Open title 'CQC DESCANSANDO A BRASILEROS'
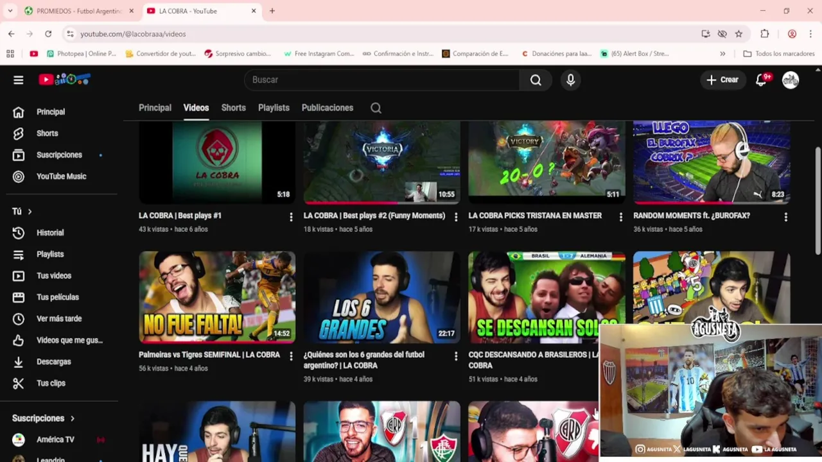This screenshot has height=462, width=822. 534,360
